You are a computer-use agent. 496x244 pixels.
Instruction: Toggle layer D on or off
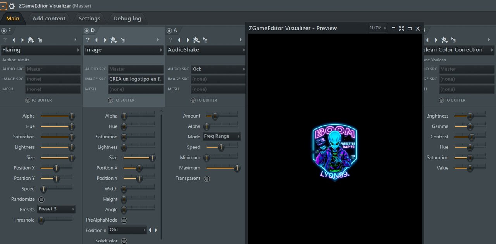point(86,30)
